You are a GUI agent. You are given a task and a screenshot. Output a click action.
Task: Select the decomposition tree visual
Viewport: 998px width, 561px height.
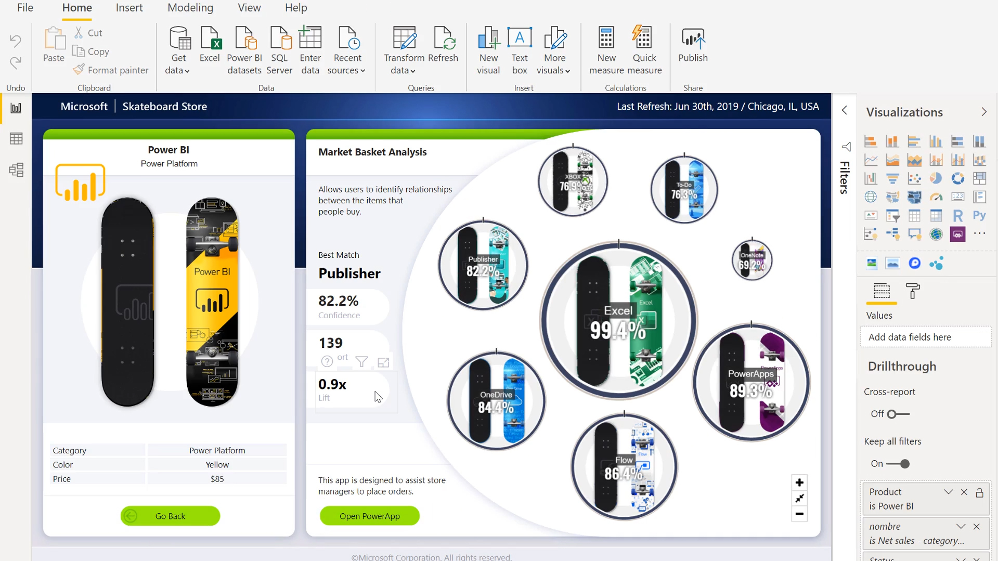892,234
